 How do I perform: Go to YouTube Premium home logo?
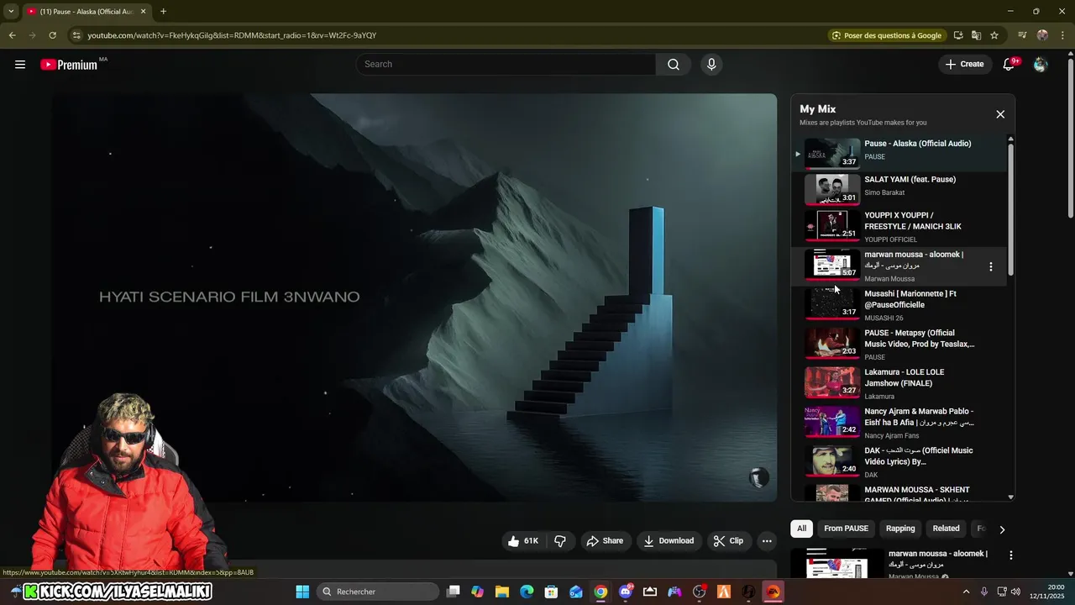70,65
